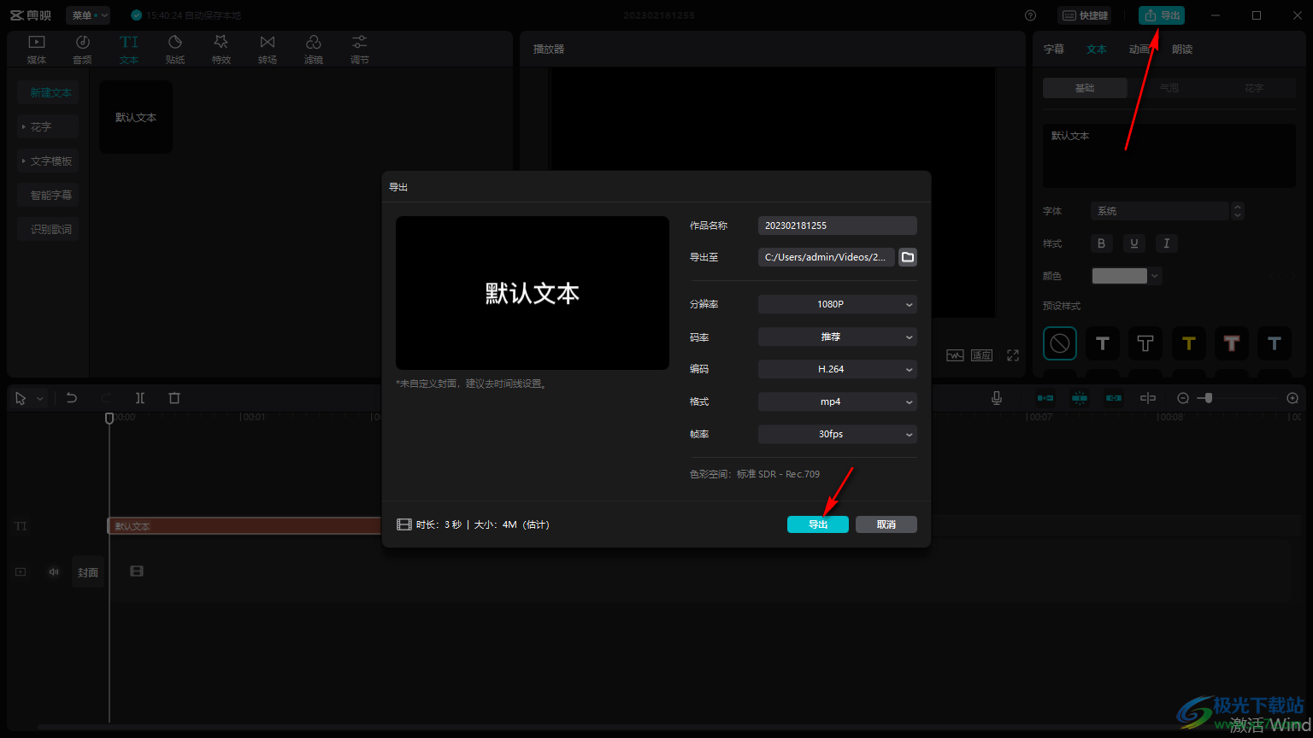The width and height of the screenshot is (1313, 738).
Task: Click the redo arrow icon
Action: [106, 398]
